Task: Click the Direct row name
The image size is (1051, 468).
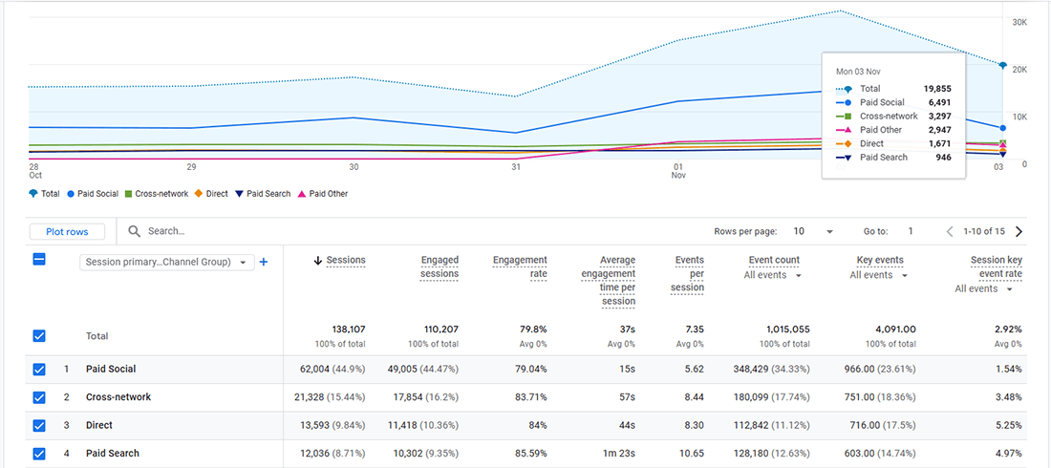Action: point(99,425)
